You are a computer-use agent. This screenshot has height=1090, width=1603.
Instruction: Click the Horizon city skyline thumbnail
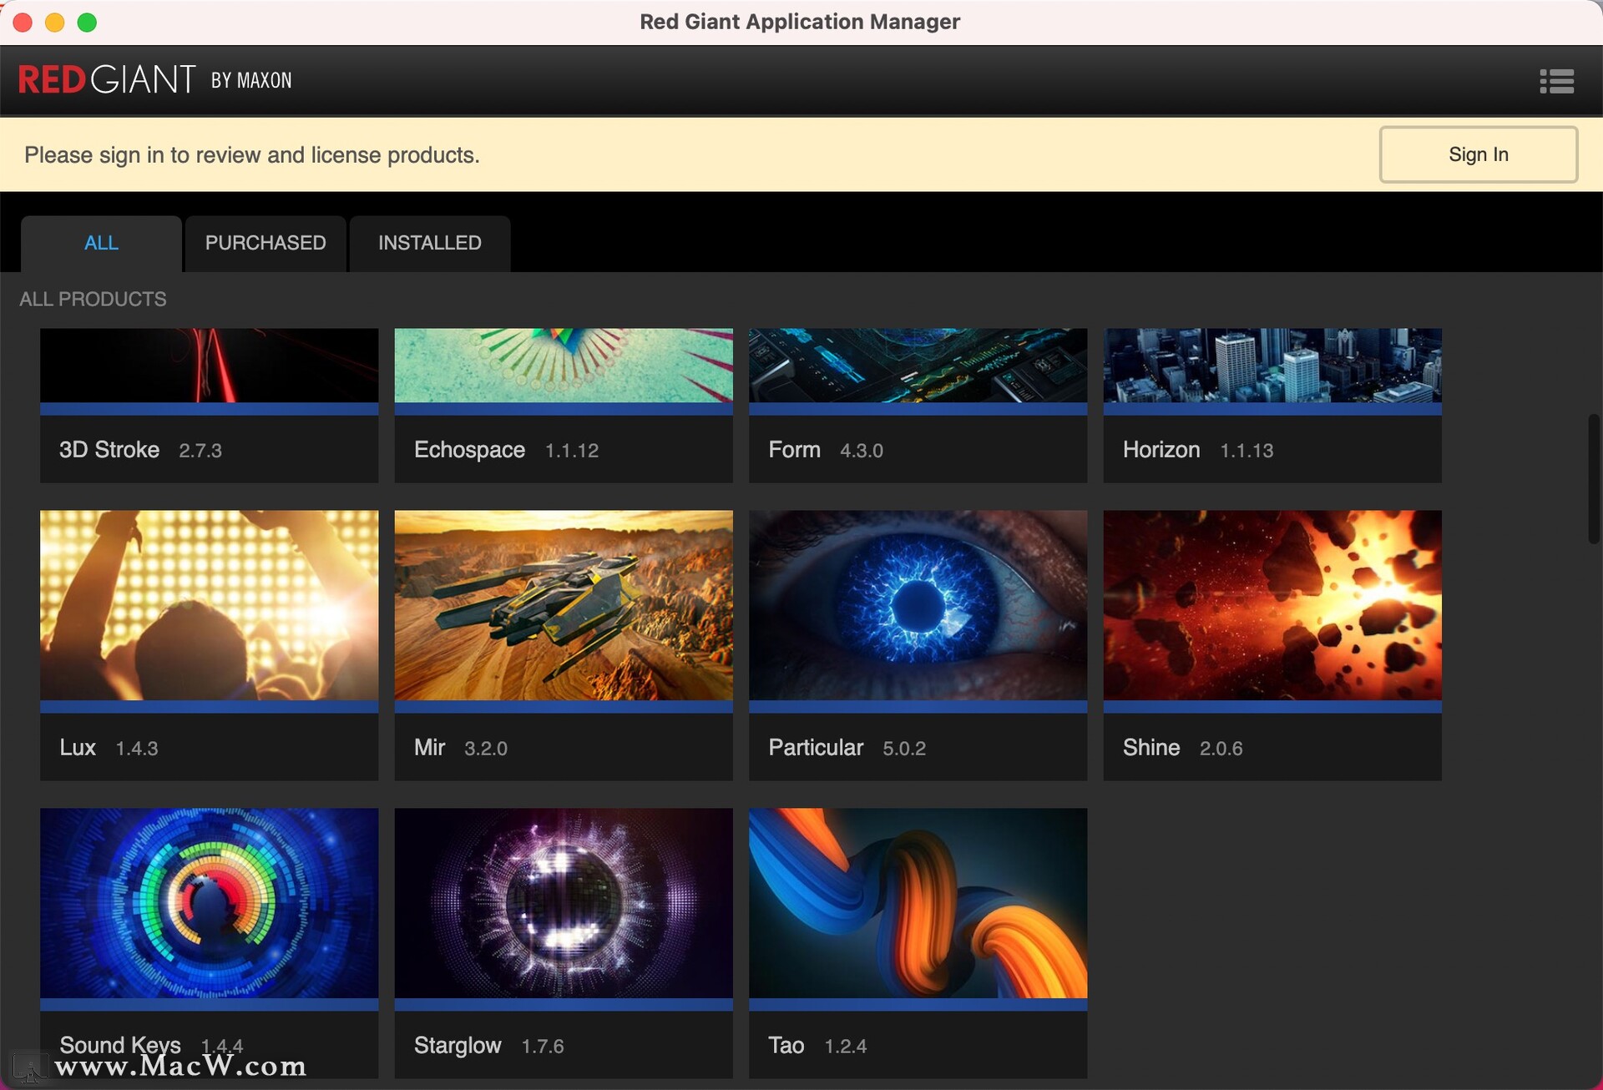pos(1272,366)
